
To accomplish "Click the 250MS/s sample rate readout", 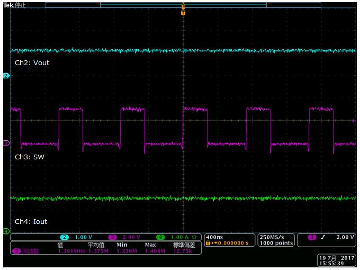I will [x=272, y=237].
